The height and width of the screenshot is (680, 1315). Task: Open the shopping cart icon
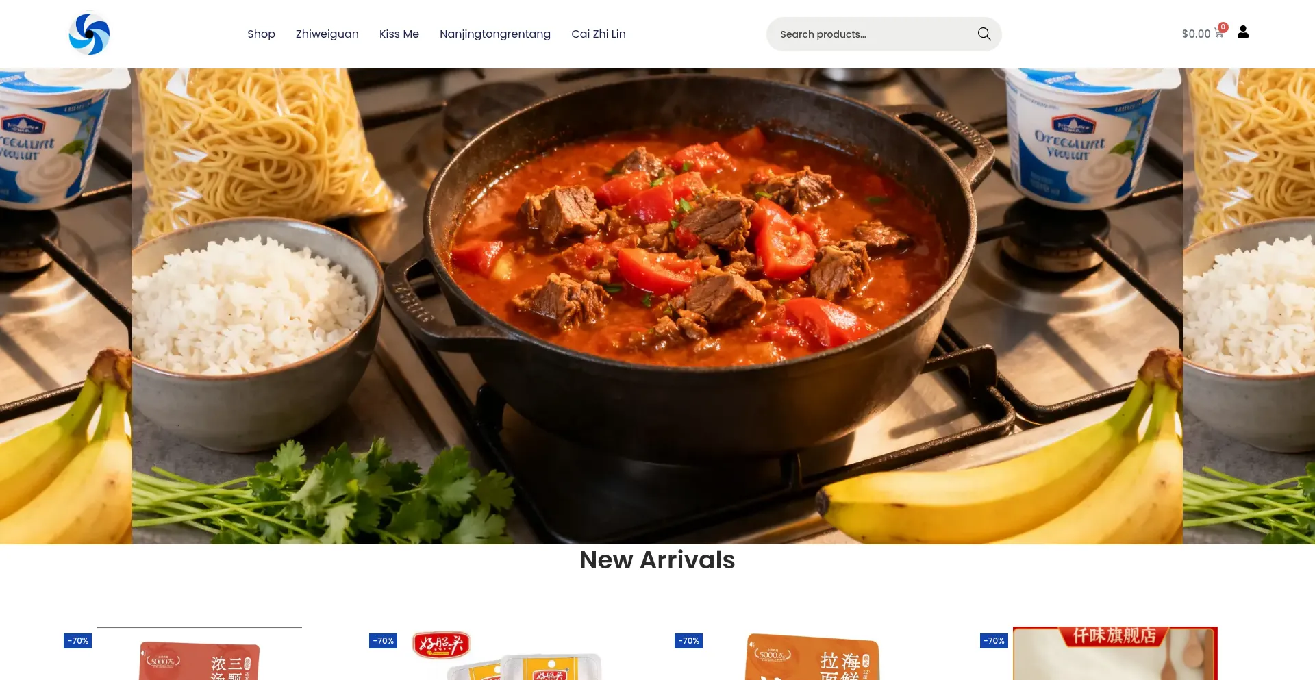tap(1218, 33)
